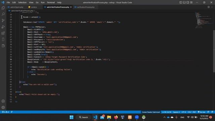Image resolution: width=215 pixels, height=121 pixels.
Task: Click CRLF end-of-line status
Action: click(x=189, y=112)
